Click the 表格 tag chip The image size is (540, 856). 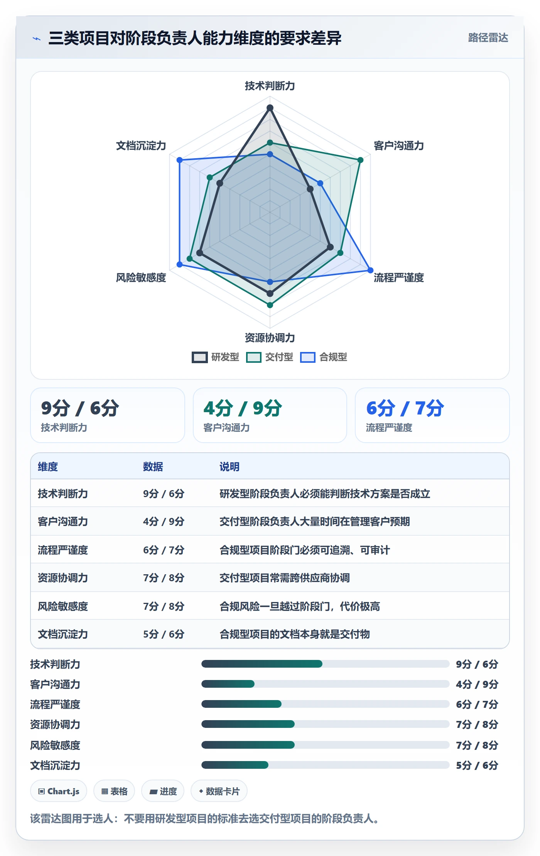pyautogui.click(x=114, y=791)
